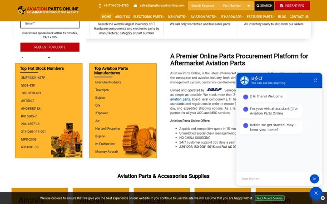Send the chat name with arrow button
Screen dimensions: 327x204
[314, 179]
